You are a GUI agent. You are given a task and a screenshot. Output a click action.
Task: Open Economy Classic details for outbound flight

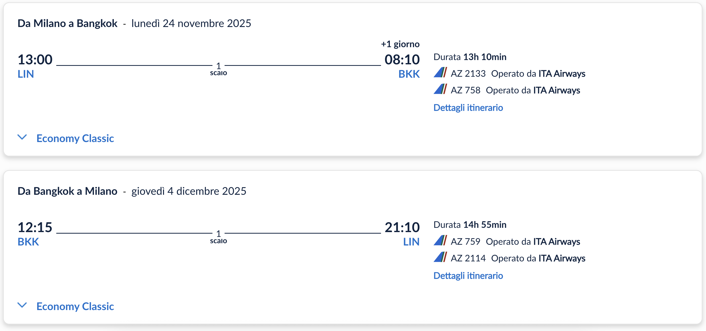(75, 138)
